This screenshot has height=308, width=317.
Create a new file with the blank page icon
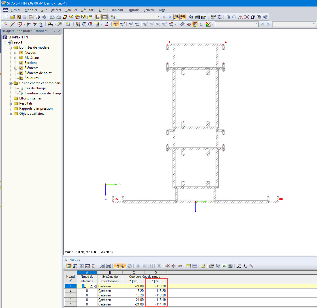(x=7, y=17)
